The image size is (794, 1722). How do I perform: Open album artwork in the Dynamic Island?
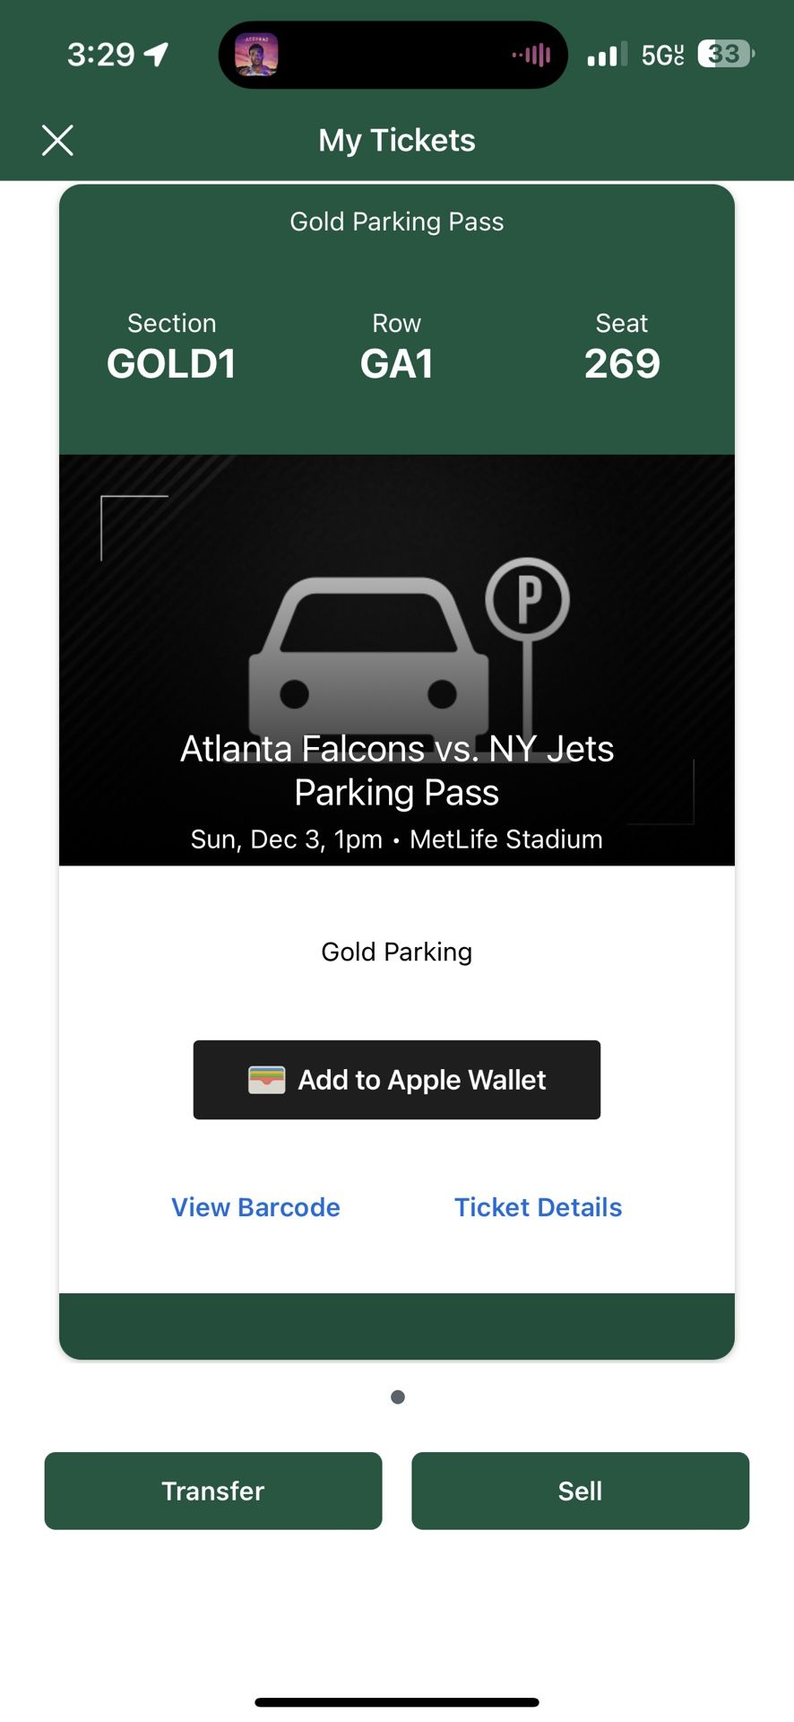256,55
